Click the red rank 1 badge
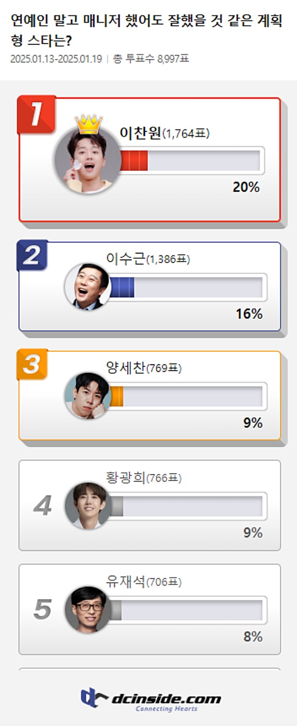 coord(36,115)
